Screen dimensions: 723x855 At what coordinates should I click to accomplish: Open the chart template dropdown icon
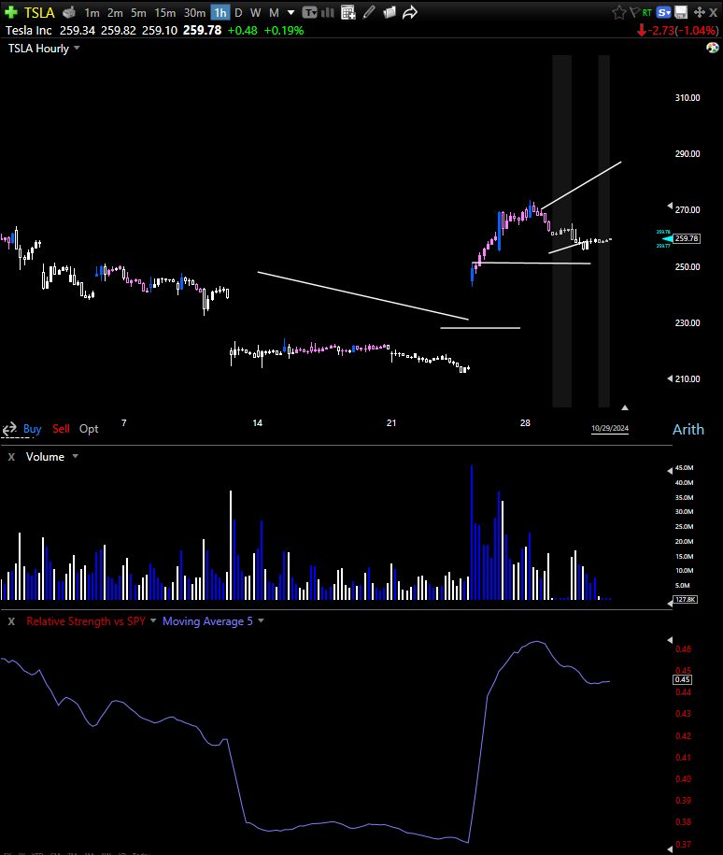(x=310, y=12)
